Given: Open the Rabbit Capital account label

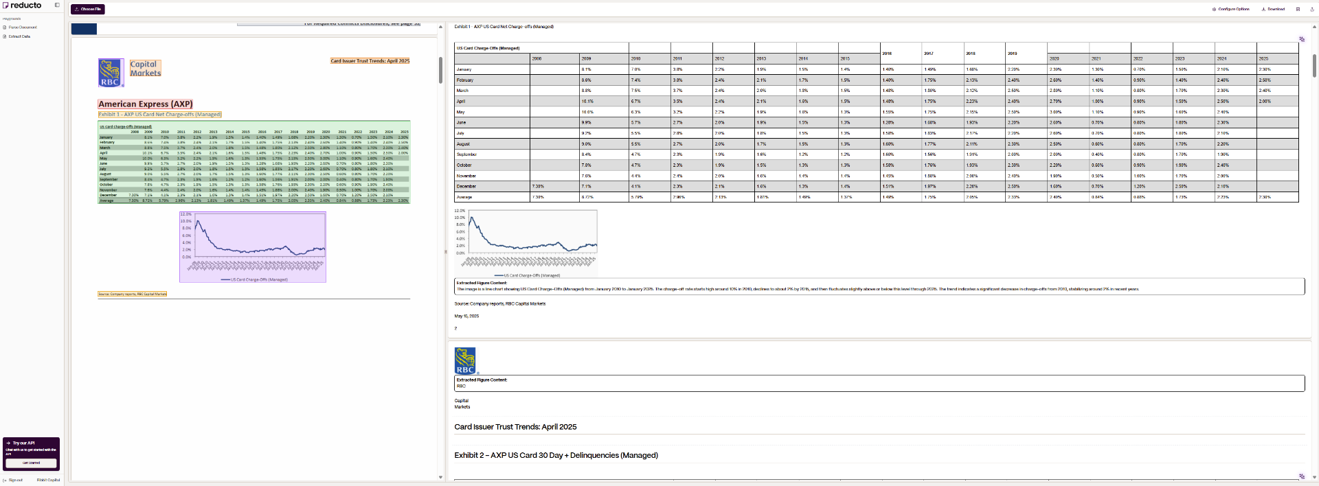Looking at the screenshot, I should 48,480.
